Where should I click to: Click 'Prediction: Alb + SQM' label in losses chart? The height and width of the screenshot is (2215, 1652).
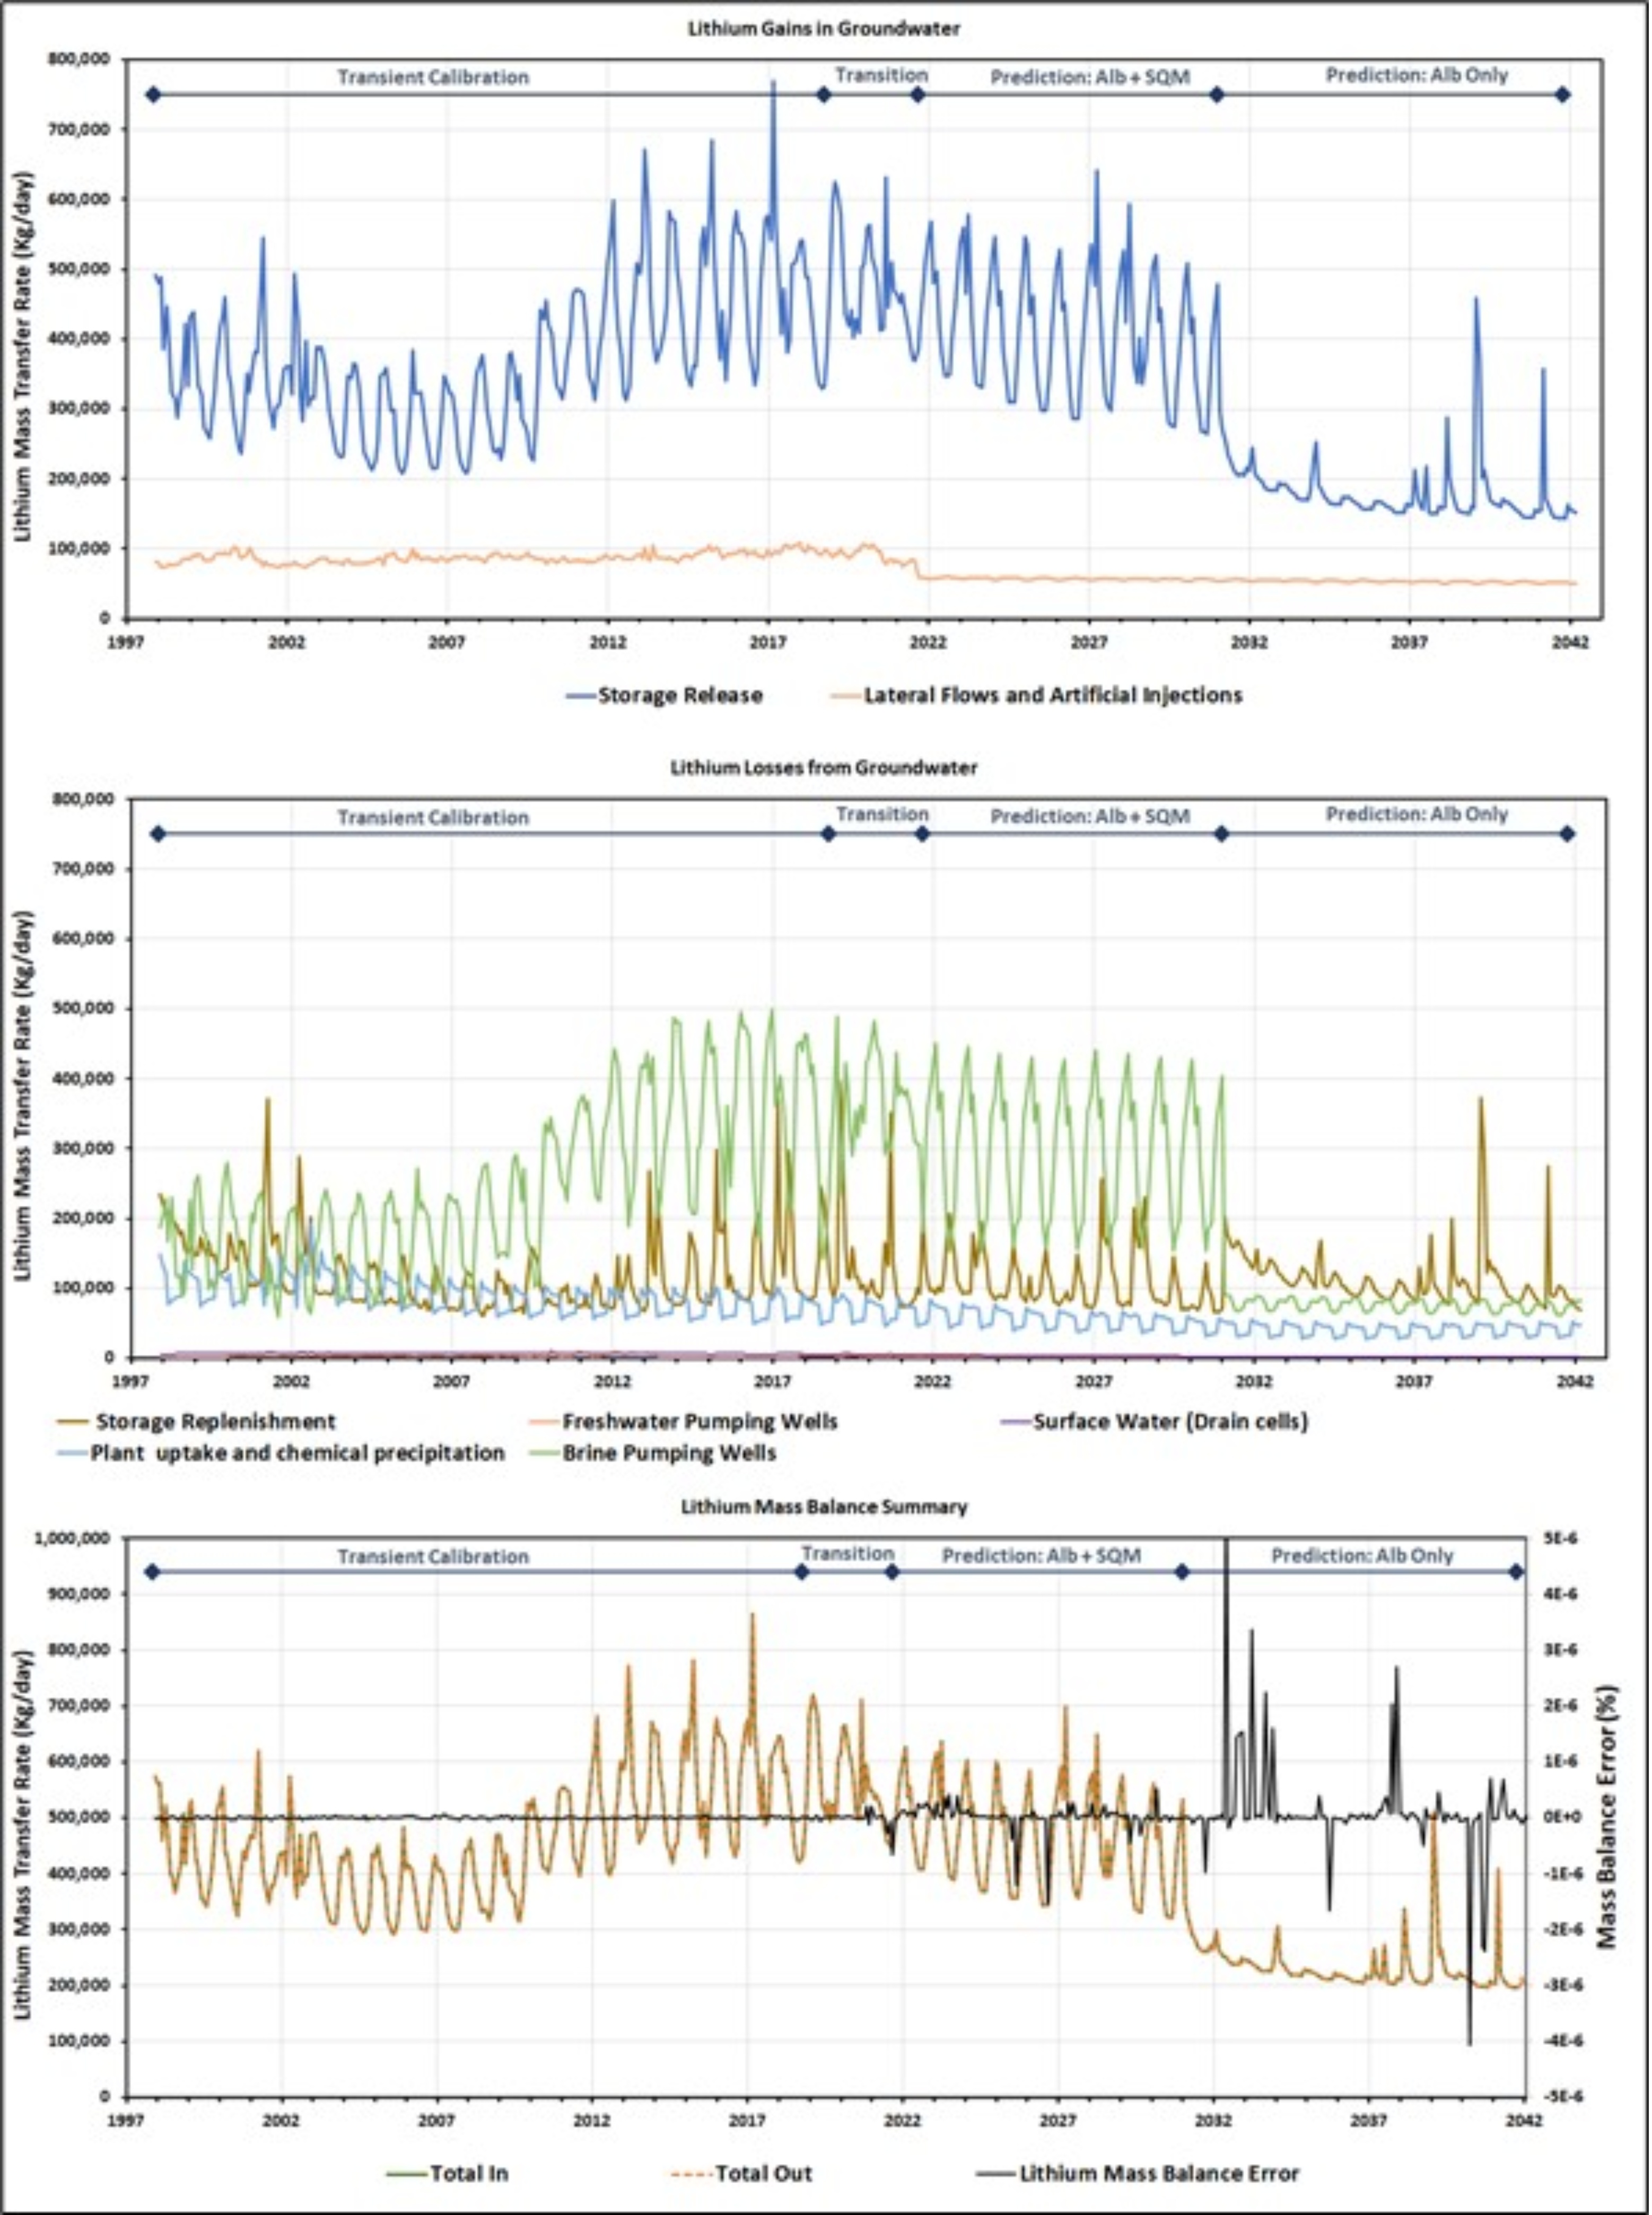[1090, 816]
